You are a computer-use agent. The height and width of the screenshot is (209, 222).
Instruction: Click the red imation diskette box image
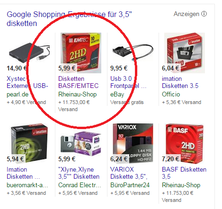point(185,53)
